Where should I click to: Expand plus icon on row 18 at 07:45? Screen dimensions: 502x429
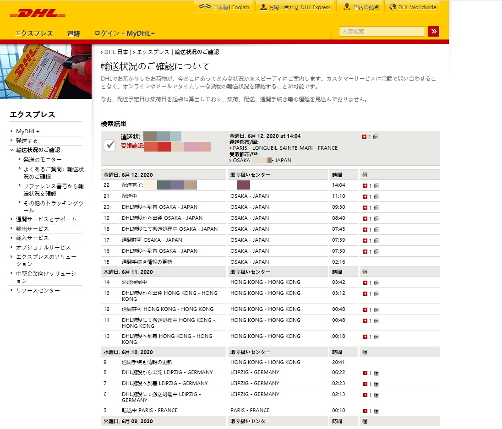click(x=365, y=229)
